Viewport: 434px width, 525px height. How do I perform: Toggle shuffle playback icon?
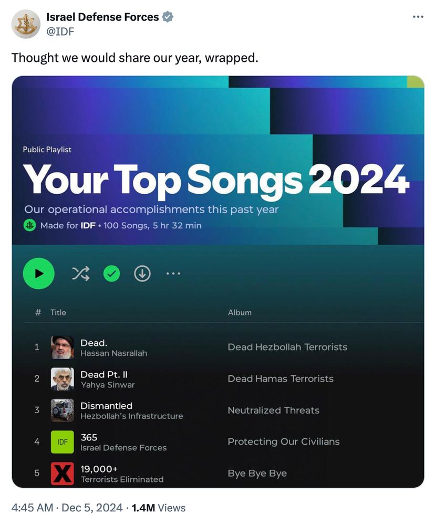tap(81, 274)
